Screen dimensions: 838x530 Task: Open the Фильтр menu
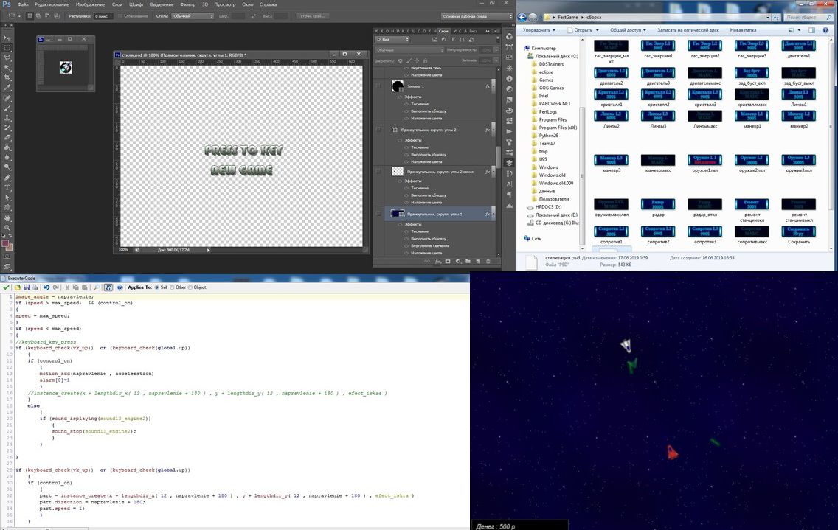tap(187, 4)
